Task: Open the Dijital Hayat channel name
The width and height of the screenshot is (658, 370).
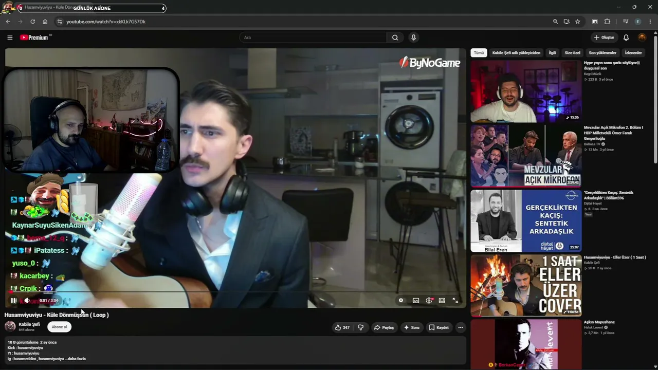Action: pos(593,203)
